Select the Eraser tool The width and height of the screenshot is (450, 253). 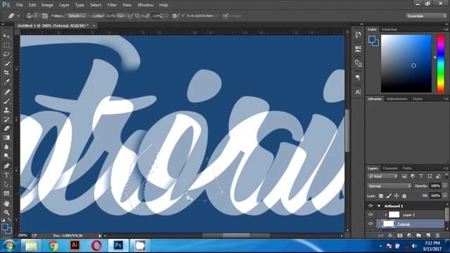tap(6, 129)
